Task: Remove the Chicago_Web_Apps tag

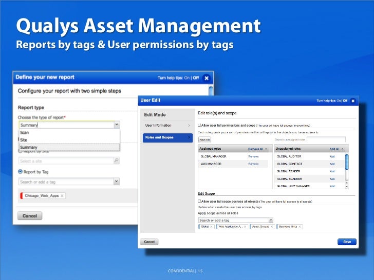Action: pyautogui.click(x=62, y=196)
